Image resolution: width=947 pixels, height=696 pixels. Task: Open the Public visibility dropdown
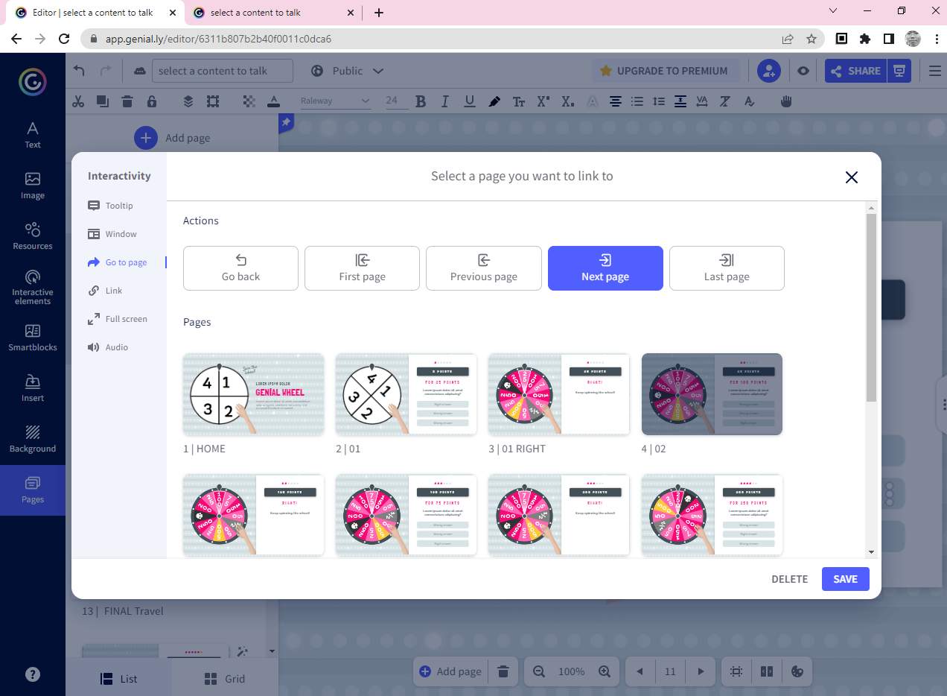tap(348, 71)
